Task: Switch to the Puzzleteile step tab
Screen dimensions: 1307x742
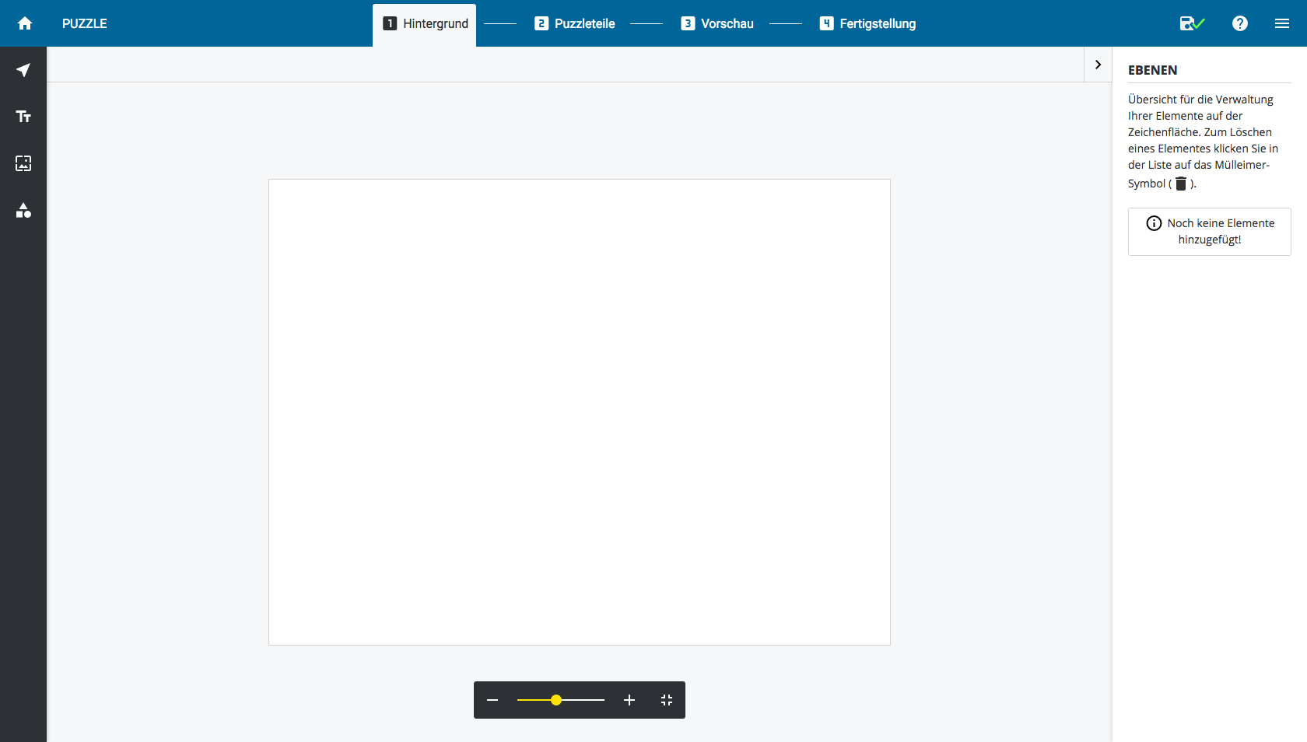Action: (575, 24)
